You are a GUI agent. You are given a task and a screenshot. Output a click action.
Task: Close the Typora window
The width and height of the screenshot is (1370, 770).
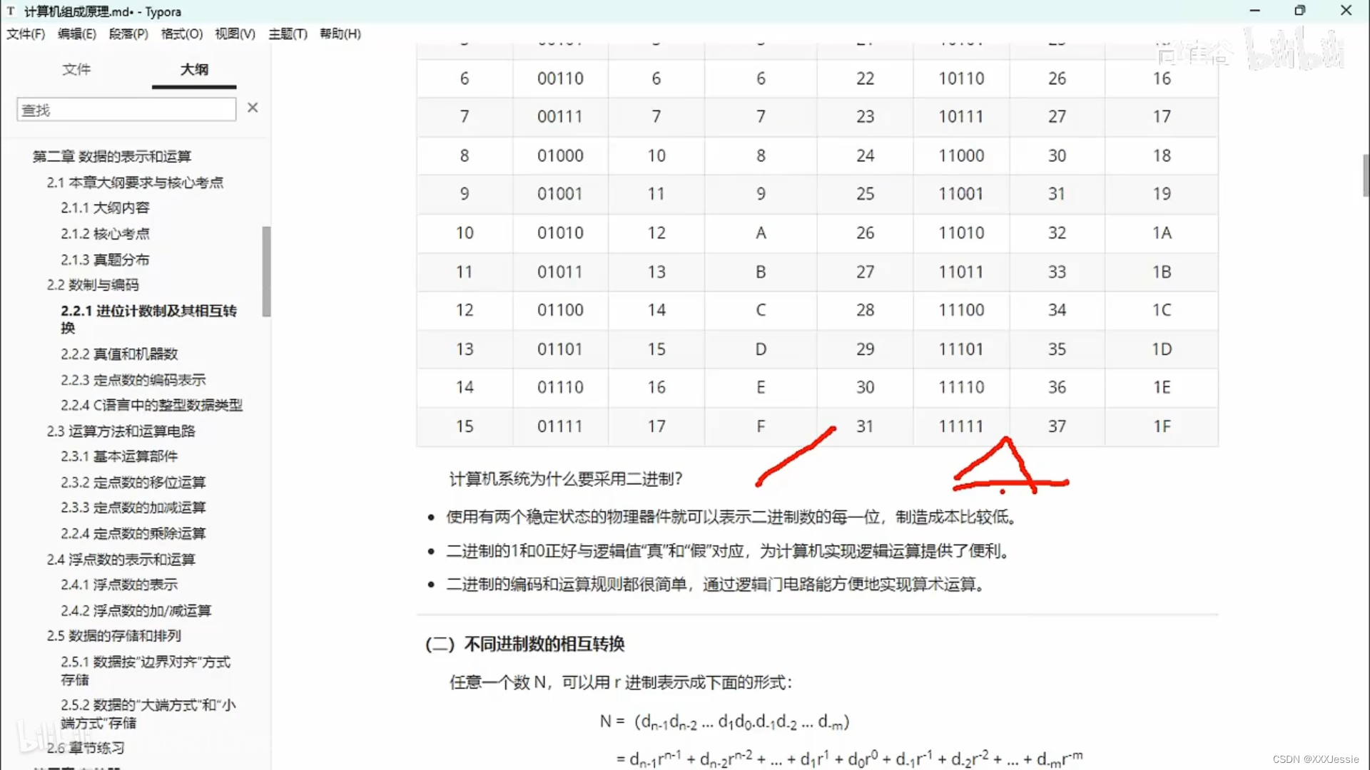click(x=1346, y=11)
